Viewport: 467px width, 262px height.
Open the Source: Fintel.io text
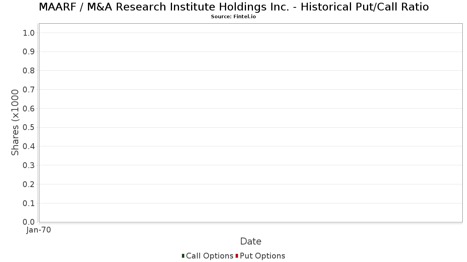[233, 17]
